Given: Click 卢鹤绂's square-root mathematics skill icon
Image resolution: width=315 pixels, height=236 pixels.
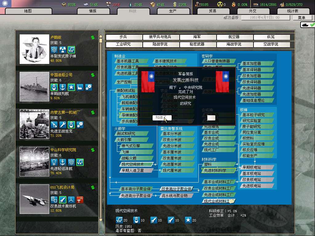Looking at the screenshot, I should pos(71,49).
